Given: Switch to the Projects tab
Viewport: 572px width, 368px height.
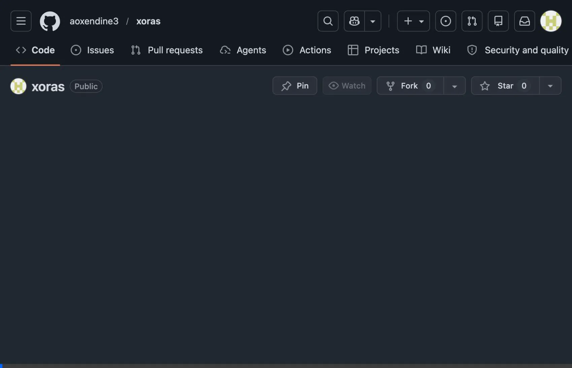Looking at the screenshot, I should [373, 50].
